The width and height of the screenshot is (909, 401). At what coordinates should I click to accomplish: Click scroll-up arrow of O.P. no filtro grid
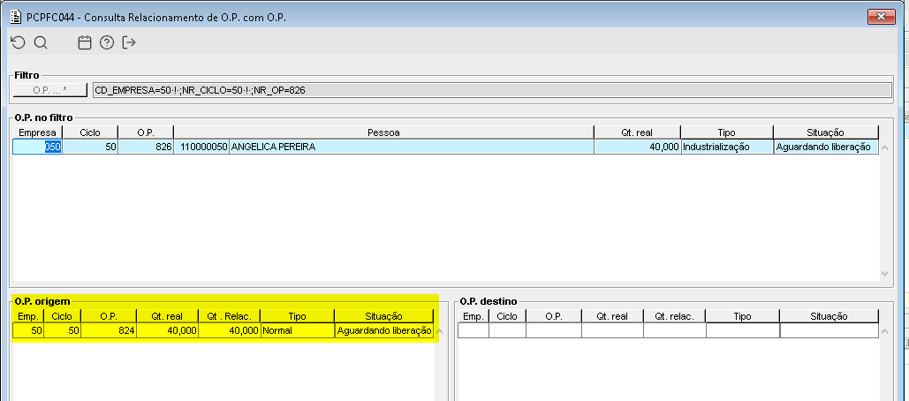(x=884, y=148)
